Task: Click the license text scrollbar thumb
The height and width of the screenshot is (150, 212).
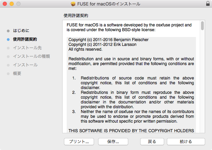Action: point(202,26)
